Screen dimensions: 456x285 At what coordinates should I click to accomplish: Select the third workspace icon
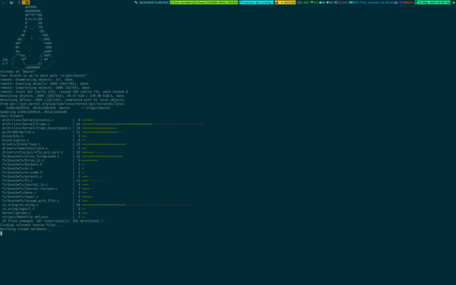pyautogui.click(x=20, y=2)
